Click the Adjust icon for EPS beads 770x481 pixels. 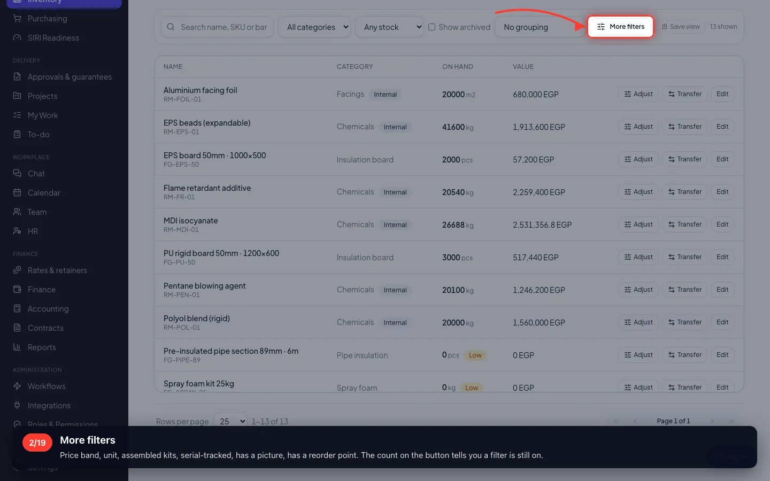(628, 127)
